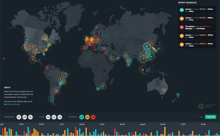Click the teal anomaly marker on New Zealand
The image size is (220, 136).
(x=178, y=95)
